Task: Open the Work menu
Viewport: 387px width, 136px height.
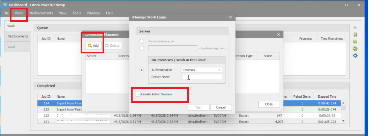Action: pyautogui.click(x=19, y=13)
